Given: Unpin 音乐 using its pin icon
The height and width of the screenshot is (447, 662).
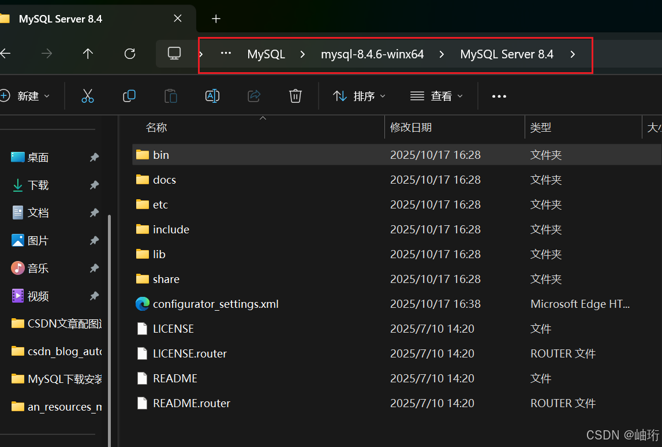Looking at the screenshot, I should [94, 269].
